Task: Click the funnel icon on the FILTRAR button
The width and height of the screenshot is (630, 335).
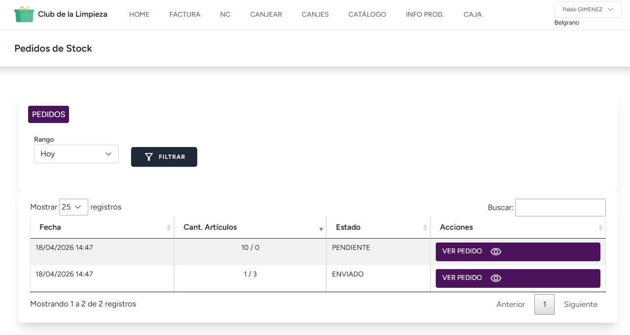Action: [x=149, y=157]
